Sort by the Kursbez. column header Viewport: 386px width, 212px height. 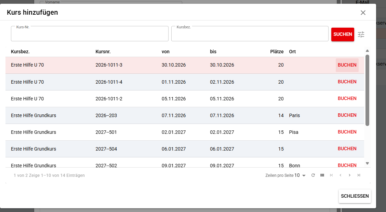point(20,52)
